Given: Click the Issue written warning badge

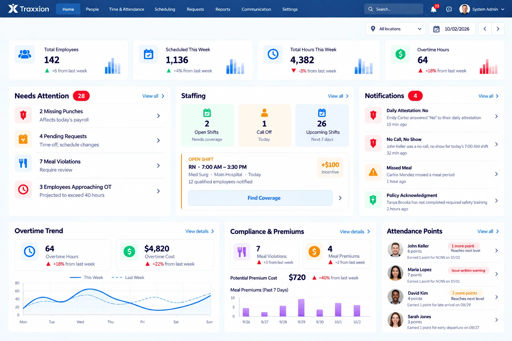Looking at the screenshot, I should tap(468, 270).
